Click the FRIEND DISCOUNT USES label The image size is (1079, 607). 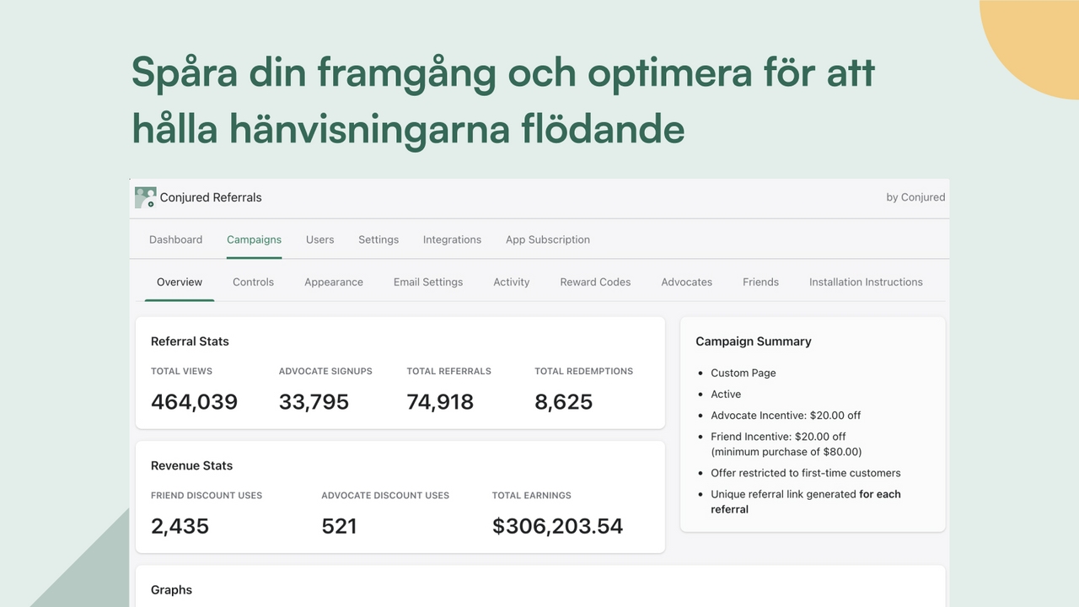[207, 495]
